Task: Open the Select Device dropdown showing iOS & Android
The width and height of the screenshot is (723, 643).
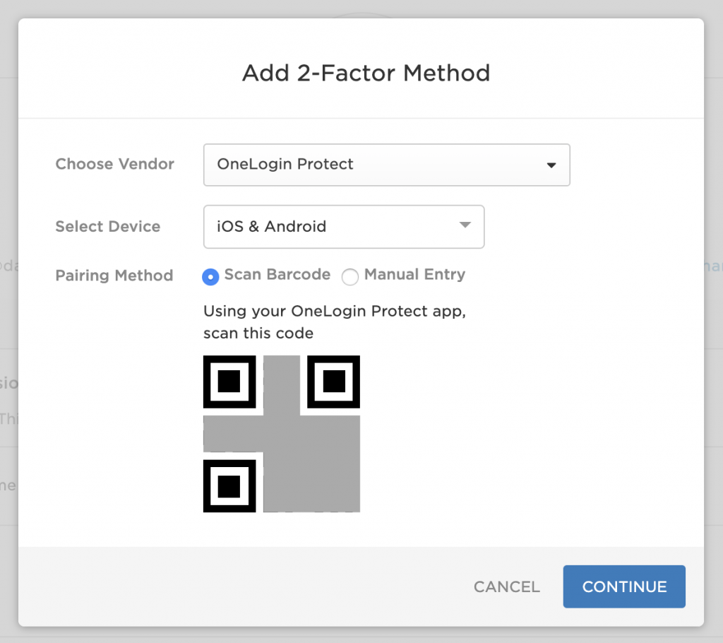Action: tap(344, 227)
